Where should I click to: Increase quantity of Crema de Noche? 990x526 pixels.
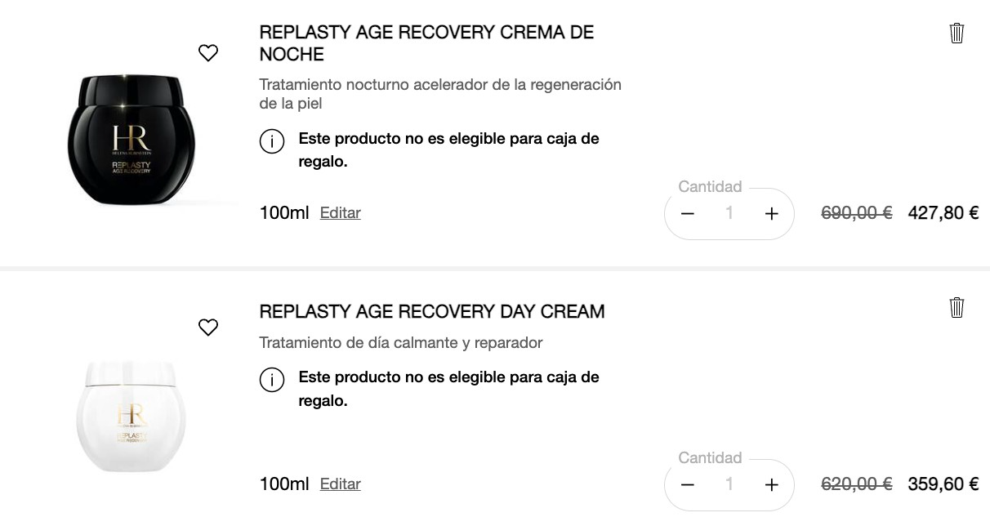[771, 214]
